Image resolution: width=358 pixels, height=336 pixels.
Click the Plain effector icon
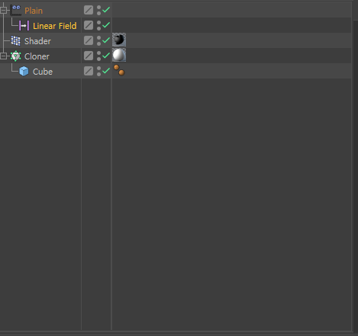(x=16, y=10)
